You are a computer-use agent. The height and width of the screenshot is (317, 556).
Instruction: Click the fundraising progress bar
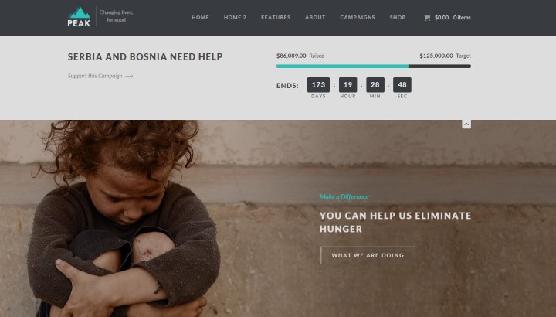pos(374,66)
